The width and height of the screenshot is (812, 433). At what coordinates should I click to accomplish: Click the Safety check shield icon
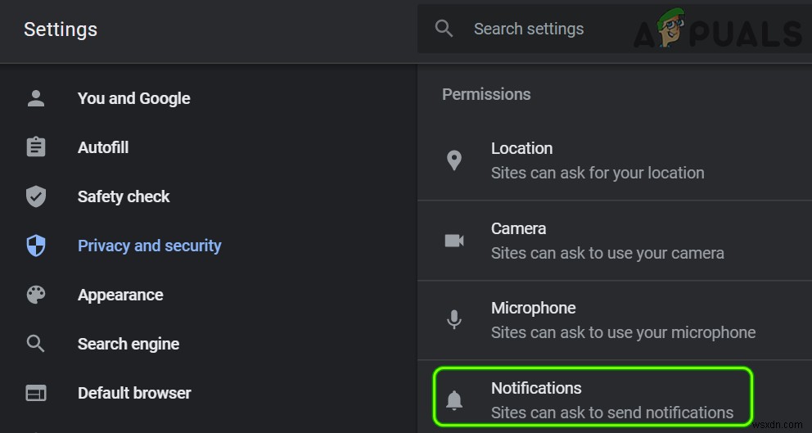point(36,196)
